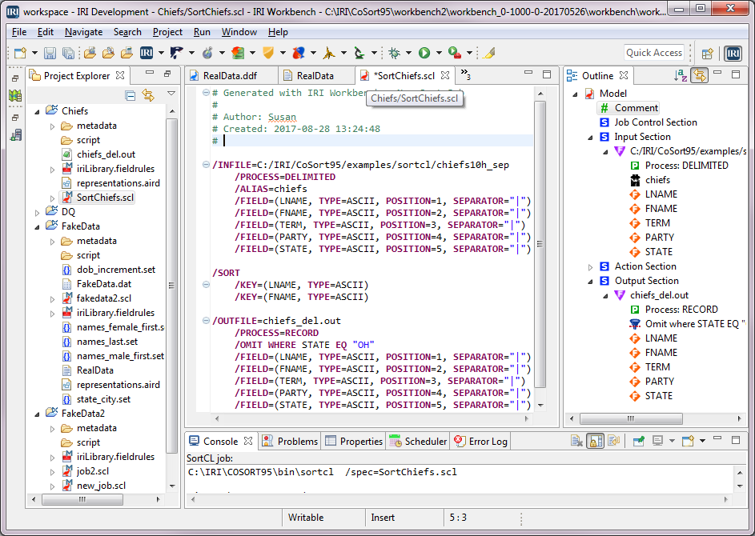The image size is (755, 536).
Task: Minimize the Project Explorer view
Action: (150, 73)
